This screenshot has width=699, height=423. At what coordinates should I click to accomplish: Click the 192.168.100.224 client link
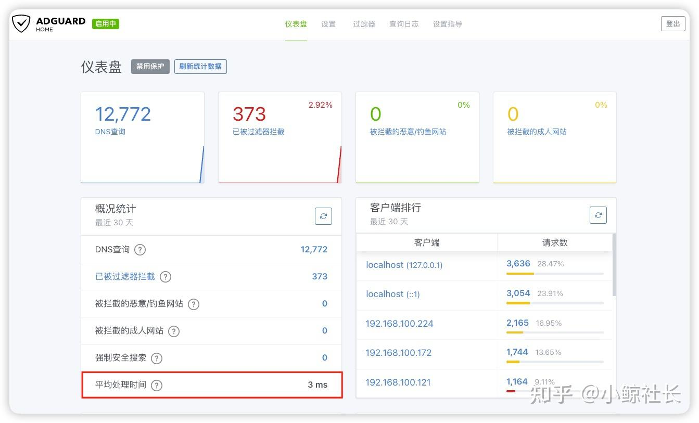click(x=399, y=324)
